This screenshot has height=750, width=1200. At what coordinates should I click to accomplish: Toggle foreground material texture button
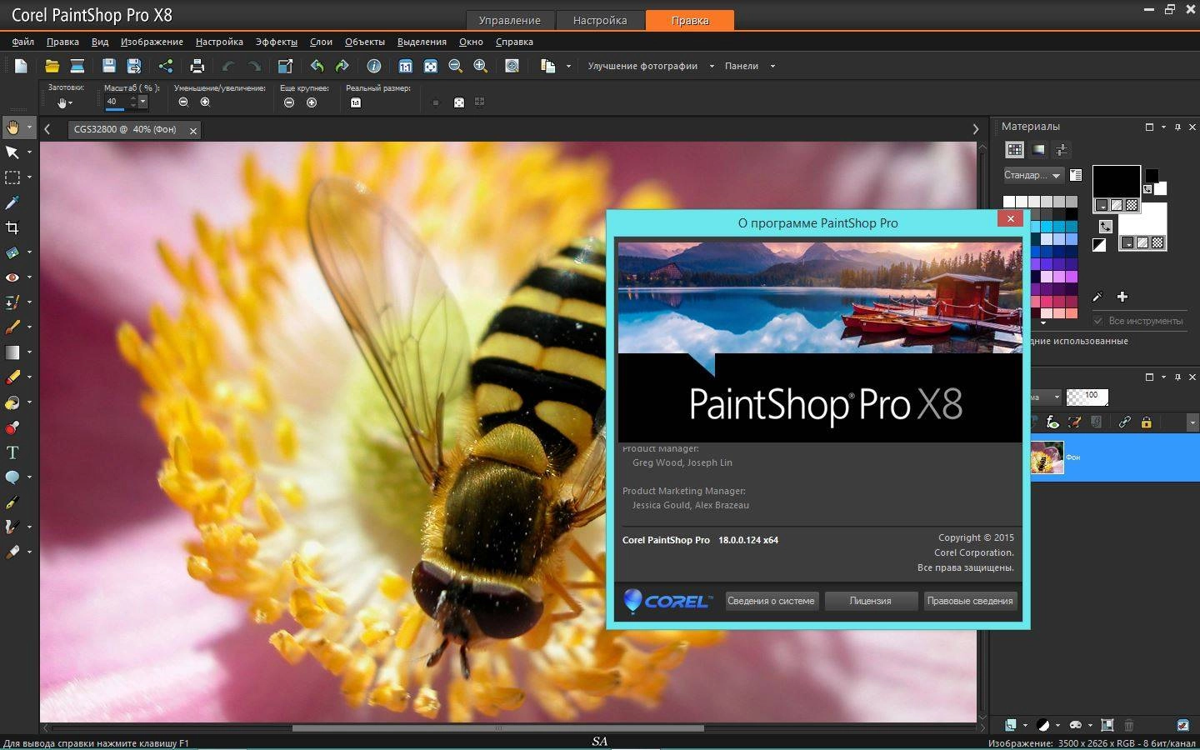point(1117,205)
